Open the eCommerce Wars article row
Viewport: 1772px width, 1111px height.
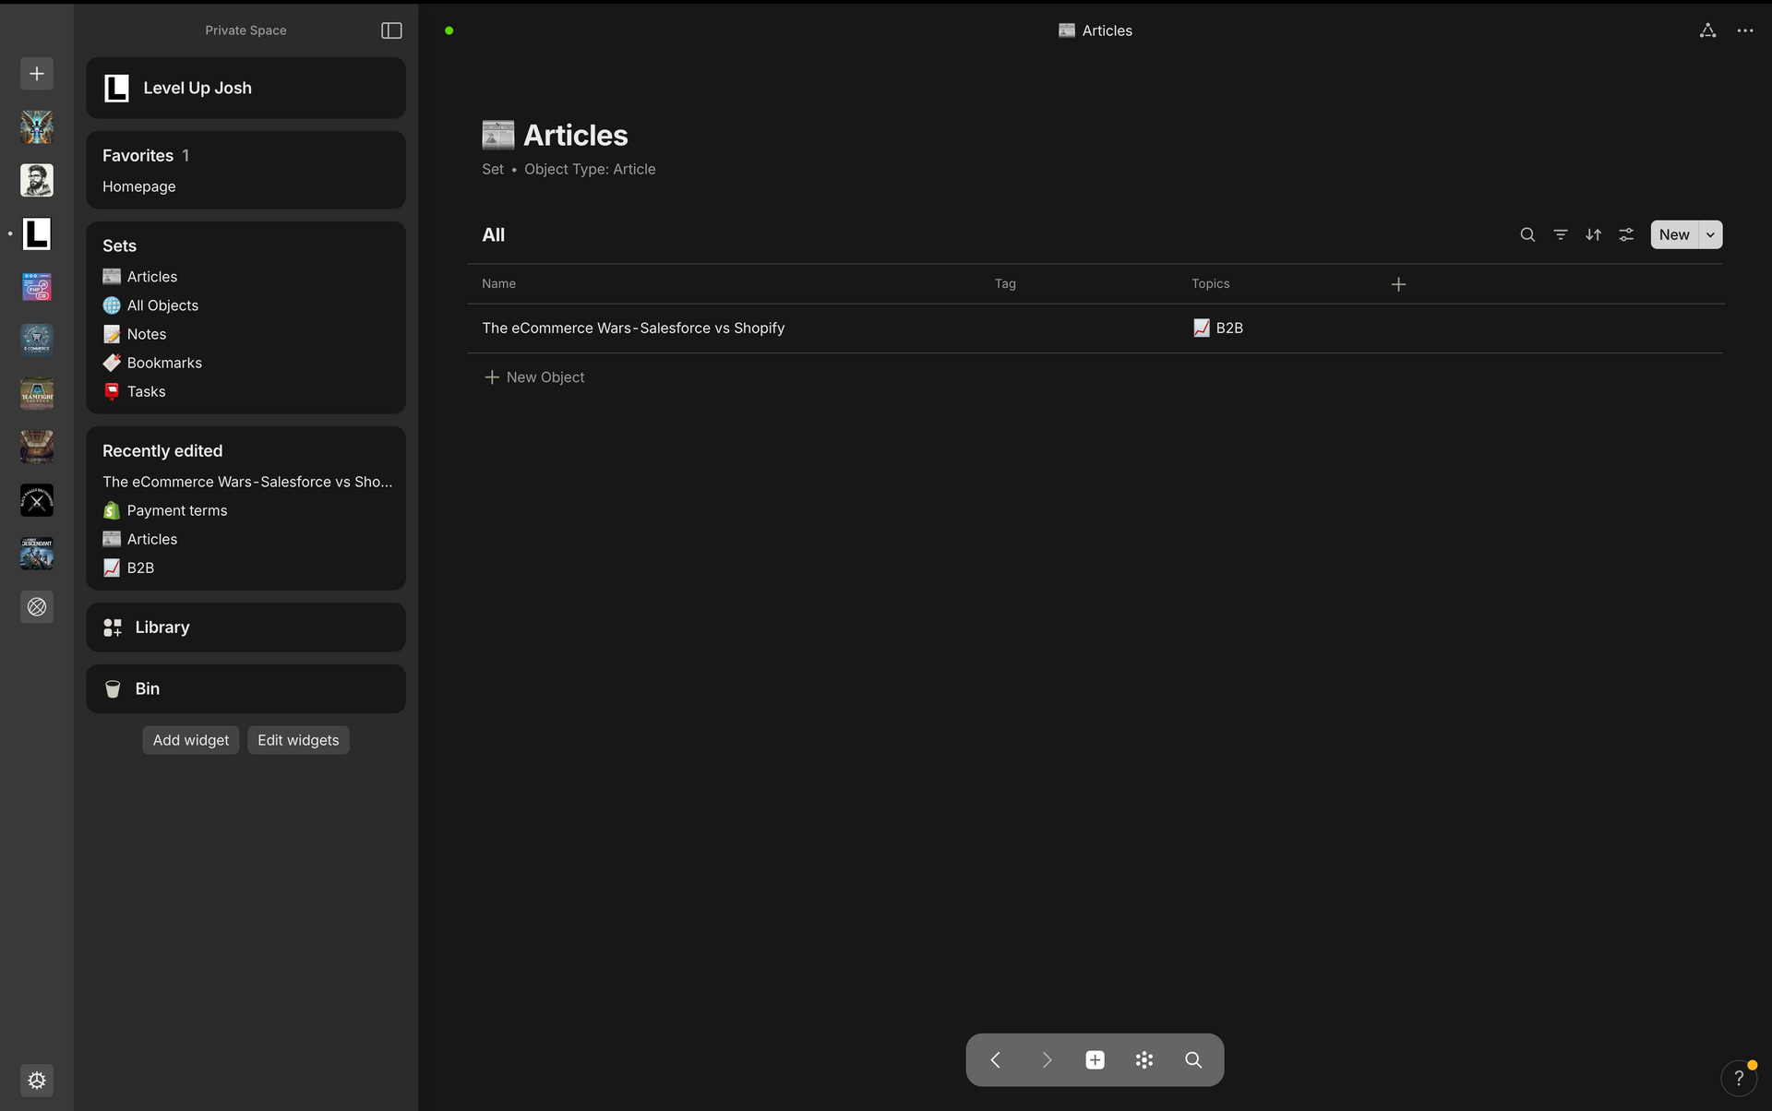[633, 328]
